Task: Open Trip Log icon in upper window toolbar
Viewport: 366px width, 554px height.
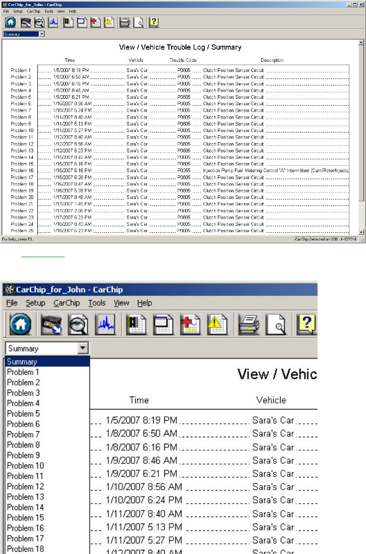Action: [68, 22]
